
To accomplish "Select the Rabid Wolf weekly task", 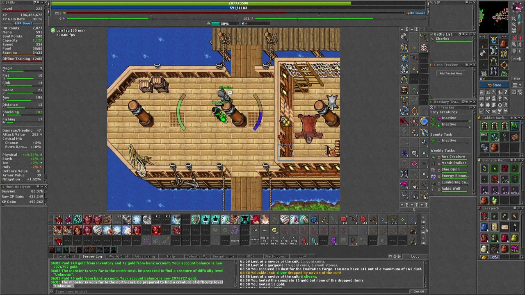I will (x=450, y=188).
